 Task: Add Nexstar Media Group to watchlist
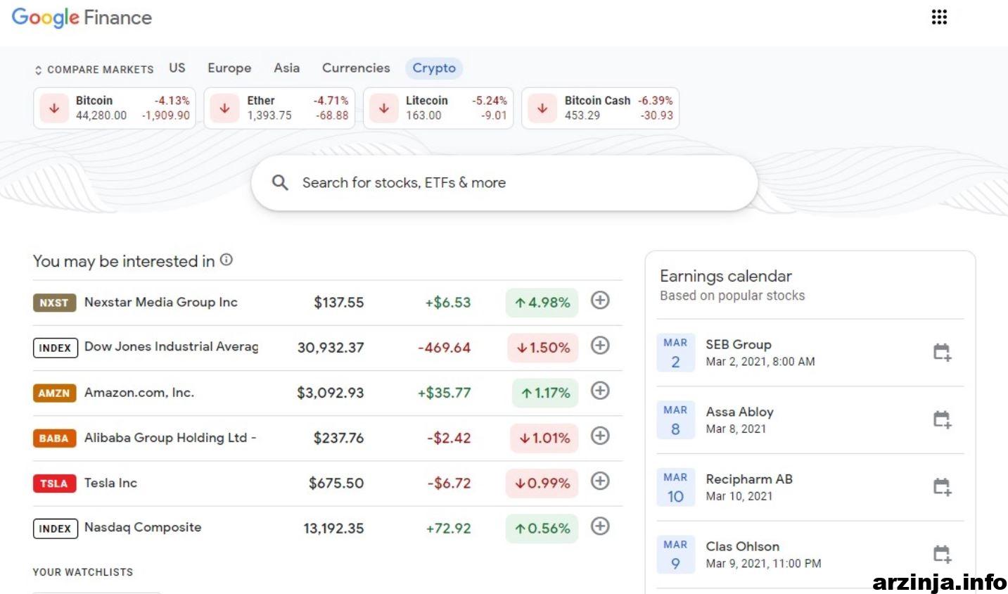[600, 301]
